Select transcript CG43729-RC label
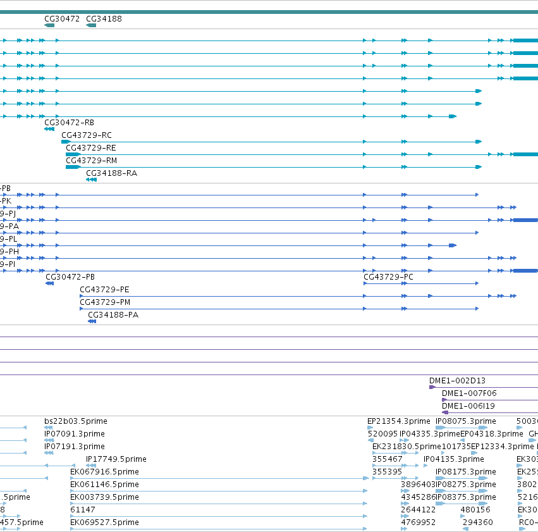The image size is (538, 532). click(87, 135)
